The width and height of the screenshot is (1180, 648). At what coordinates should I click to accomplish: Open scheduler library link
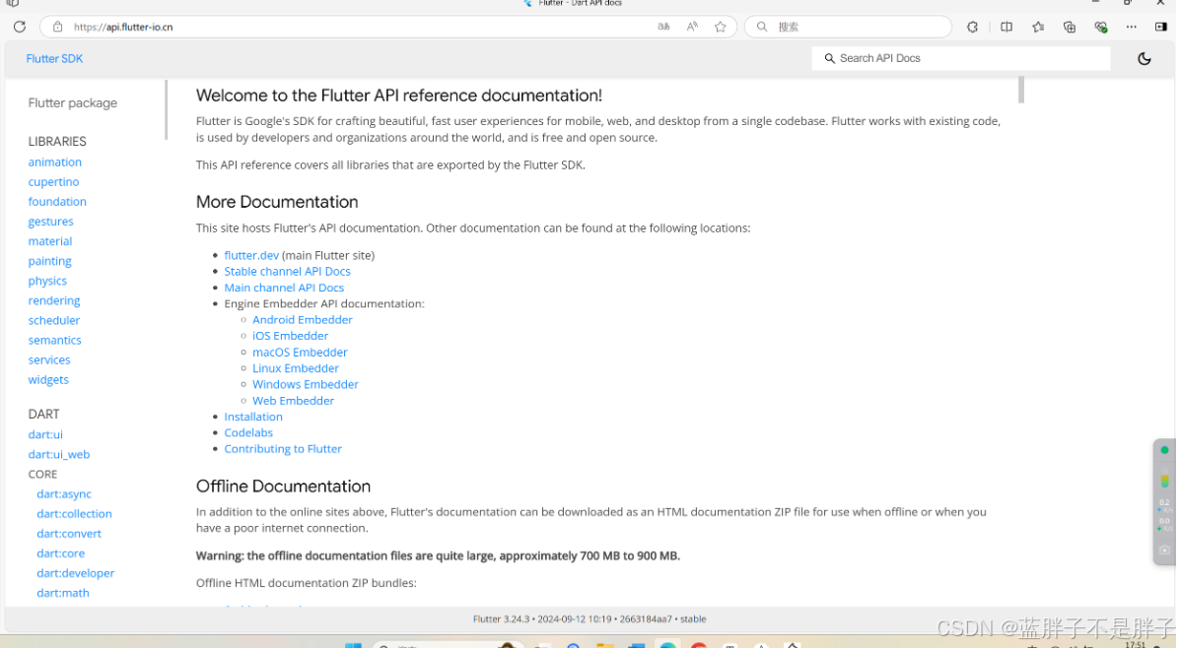pos(54,320)
